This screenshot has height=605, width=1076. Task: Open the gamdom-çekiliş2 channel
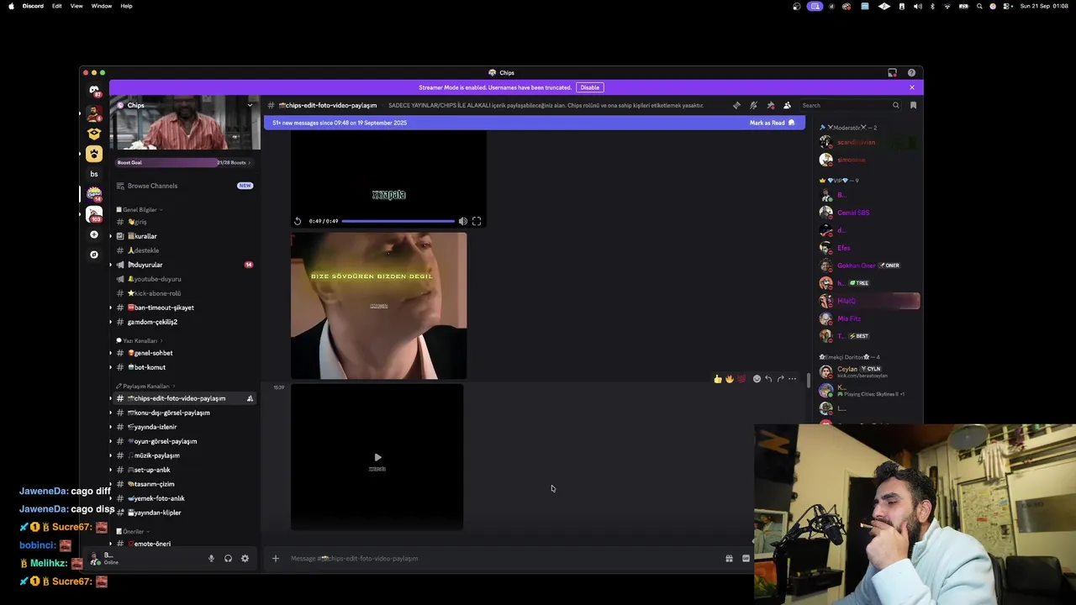[x=185, y=322]
